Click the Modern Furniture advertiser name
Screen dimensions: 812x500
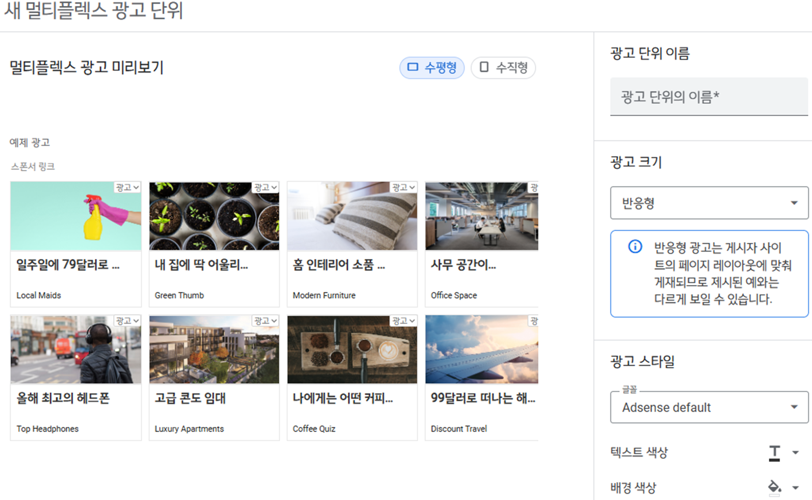click(x=324, y=295)
